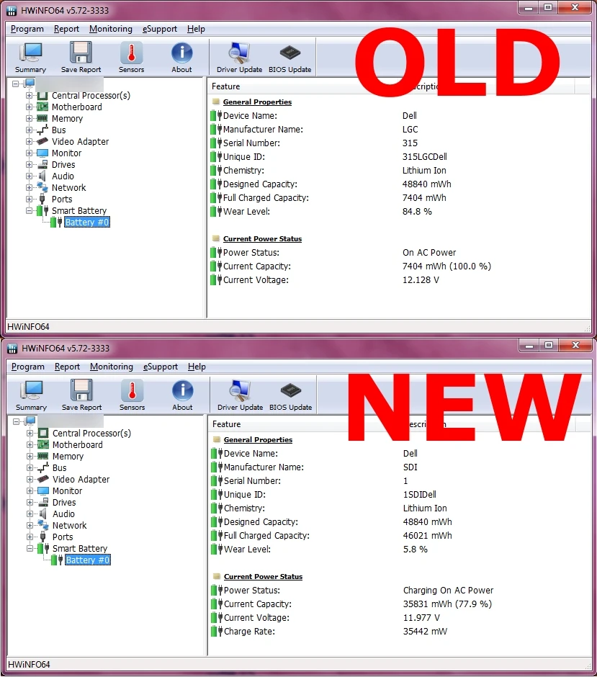Click Save Report in the bottom window
Image resolution: width=597 pixels, height=677 pixels.
point(81,395)
